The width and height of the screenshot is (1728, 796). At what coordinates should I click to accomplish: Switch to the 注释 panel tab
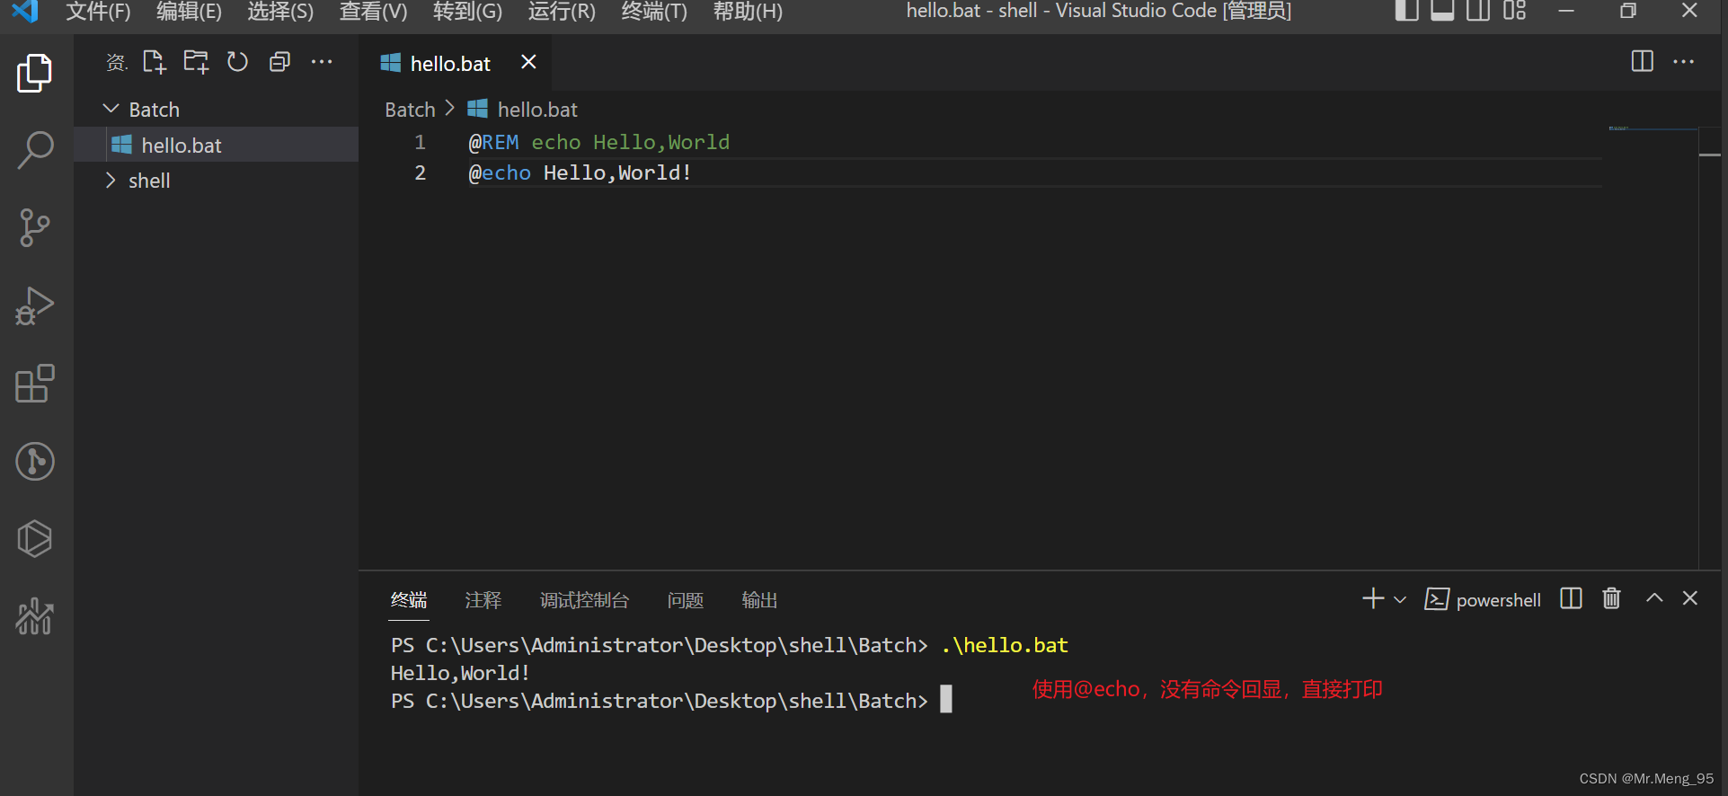point(483,600)
